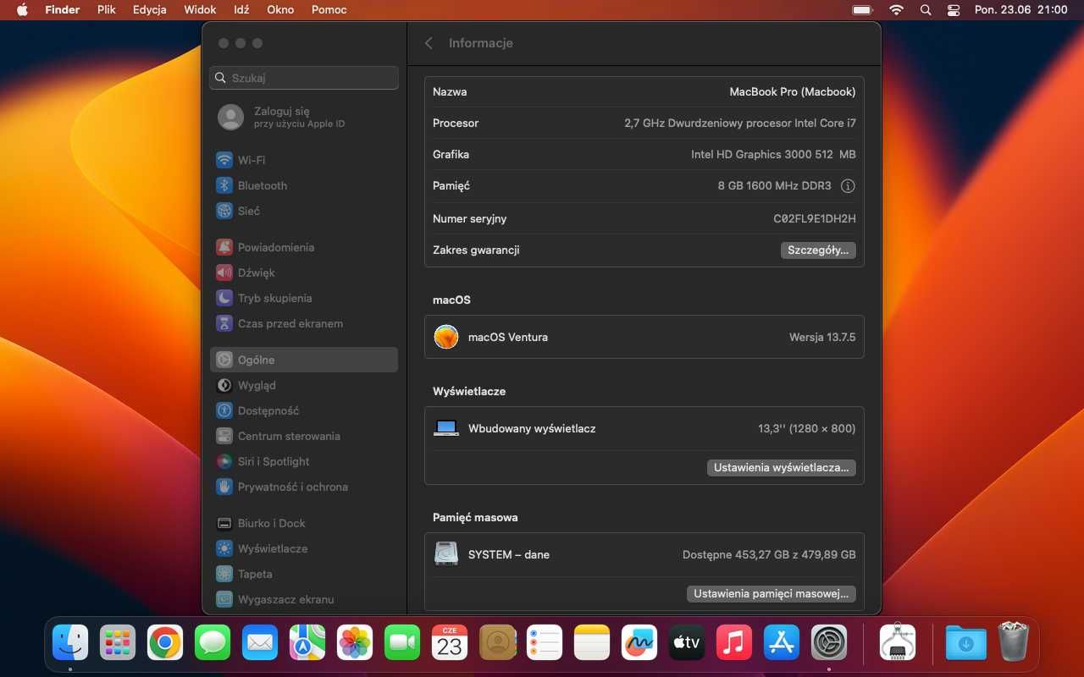Click the name value MacBook Pro (Macbook)
The image size is (1084, 677).
coord(793,91)
